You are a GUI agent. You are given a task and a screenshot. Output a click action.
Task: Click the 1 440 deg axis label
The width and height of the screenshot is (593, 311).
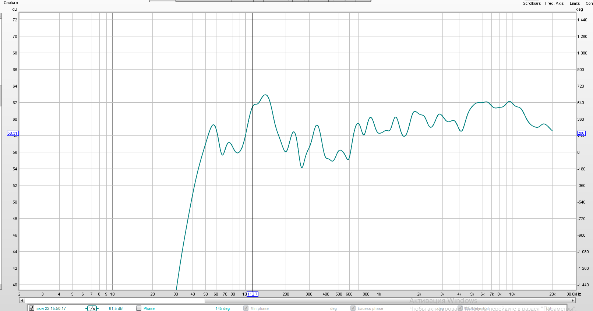click(x=582, y=20)
